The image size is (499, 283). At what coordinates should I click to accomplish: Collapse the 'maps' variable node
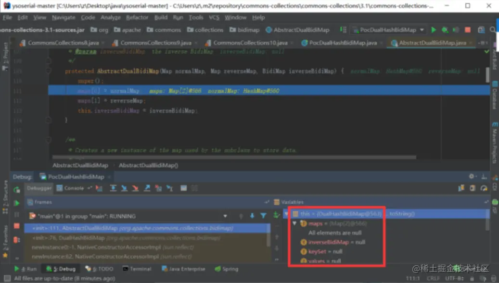(x=294, y=224)
